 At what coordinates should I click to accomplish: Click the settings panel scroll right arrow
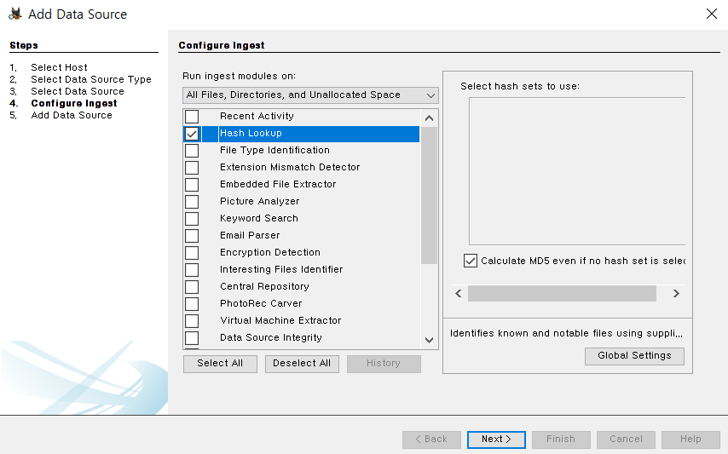tap(676, 293)
